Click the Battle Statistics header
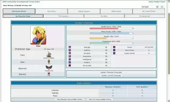170x102 pixels. coord(84,83)
